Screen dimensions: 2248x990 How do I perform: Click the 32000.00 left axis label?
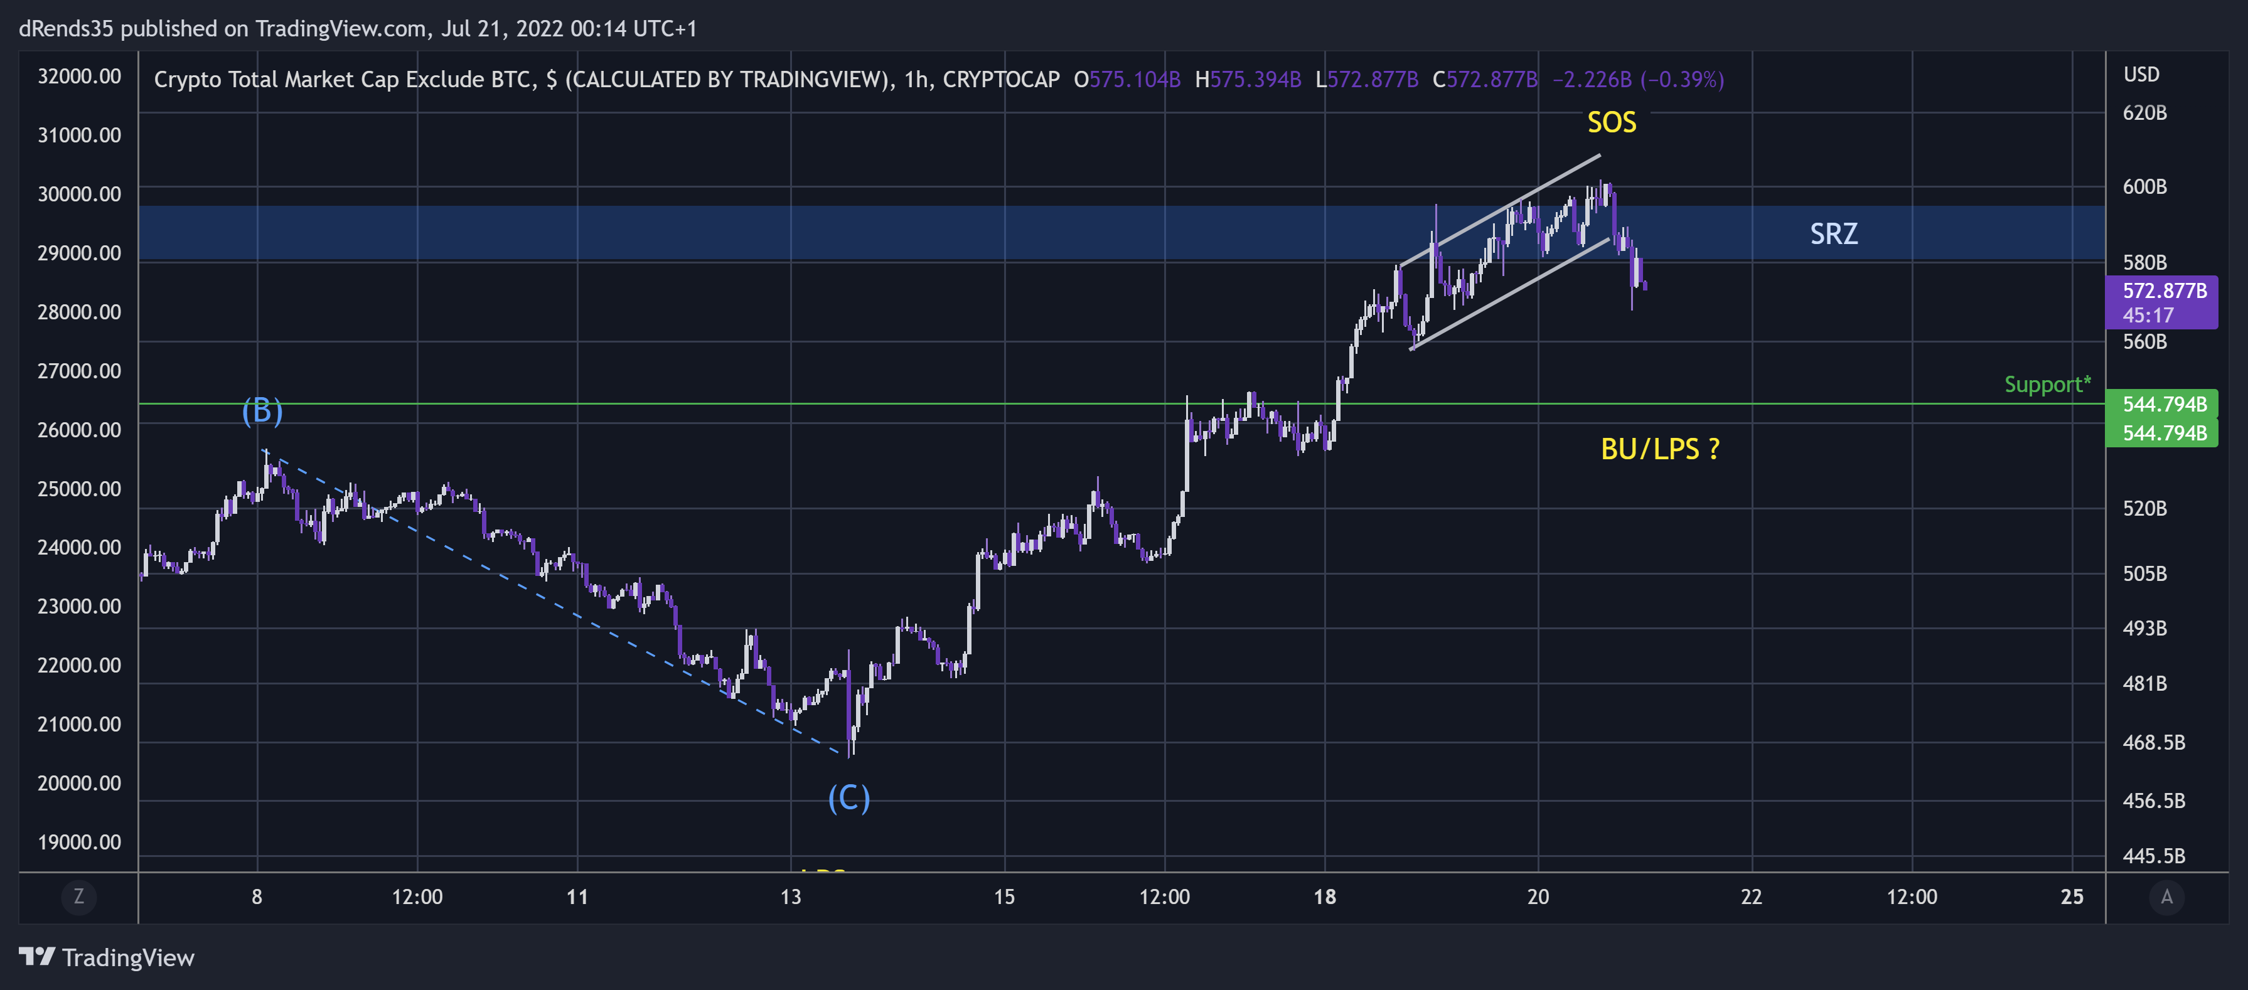pos(80,77)
